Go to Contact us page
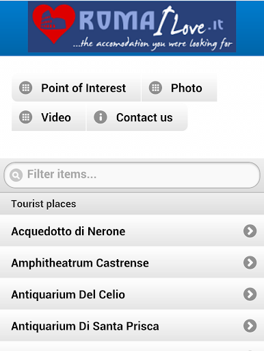Screen dimensions: 264x351 [137, 117]
